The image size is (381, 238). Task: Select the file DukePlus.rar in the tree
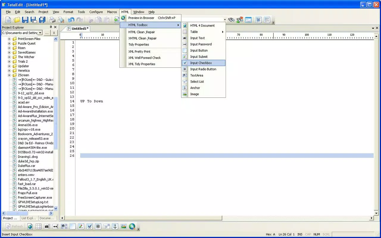coord(26,166)
